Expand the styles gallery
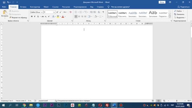192x108 pixels. coord(170,17)
